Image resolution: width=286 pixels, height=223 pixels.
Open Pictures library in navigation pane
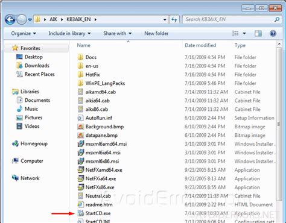click(33, 118)
